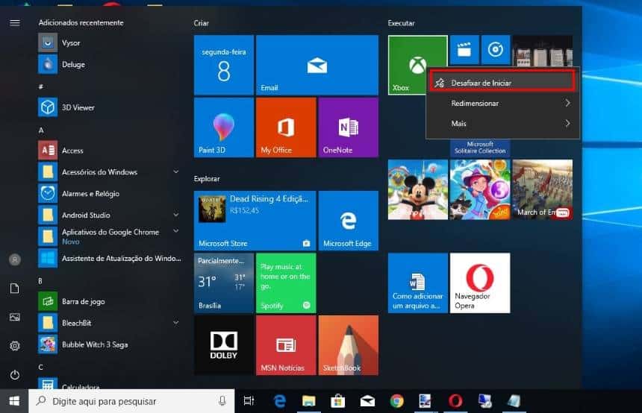Open the Mais submenu
The image size is (642, 413).
pyautogui.click(x=503, y=124)
